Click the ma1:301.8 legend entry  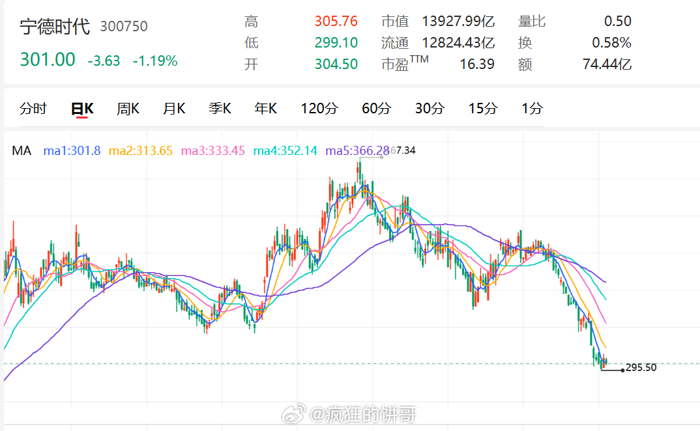click(x=72, y=150)
